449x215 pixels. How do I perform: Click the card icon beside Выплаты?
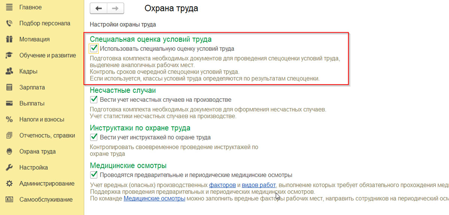point(9,104)
